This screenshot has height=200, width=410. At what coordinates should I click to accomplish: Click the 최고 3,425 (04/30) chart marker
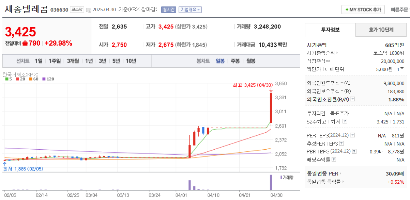pos(253,85)
